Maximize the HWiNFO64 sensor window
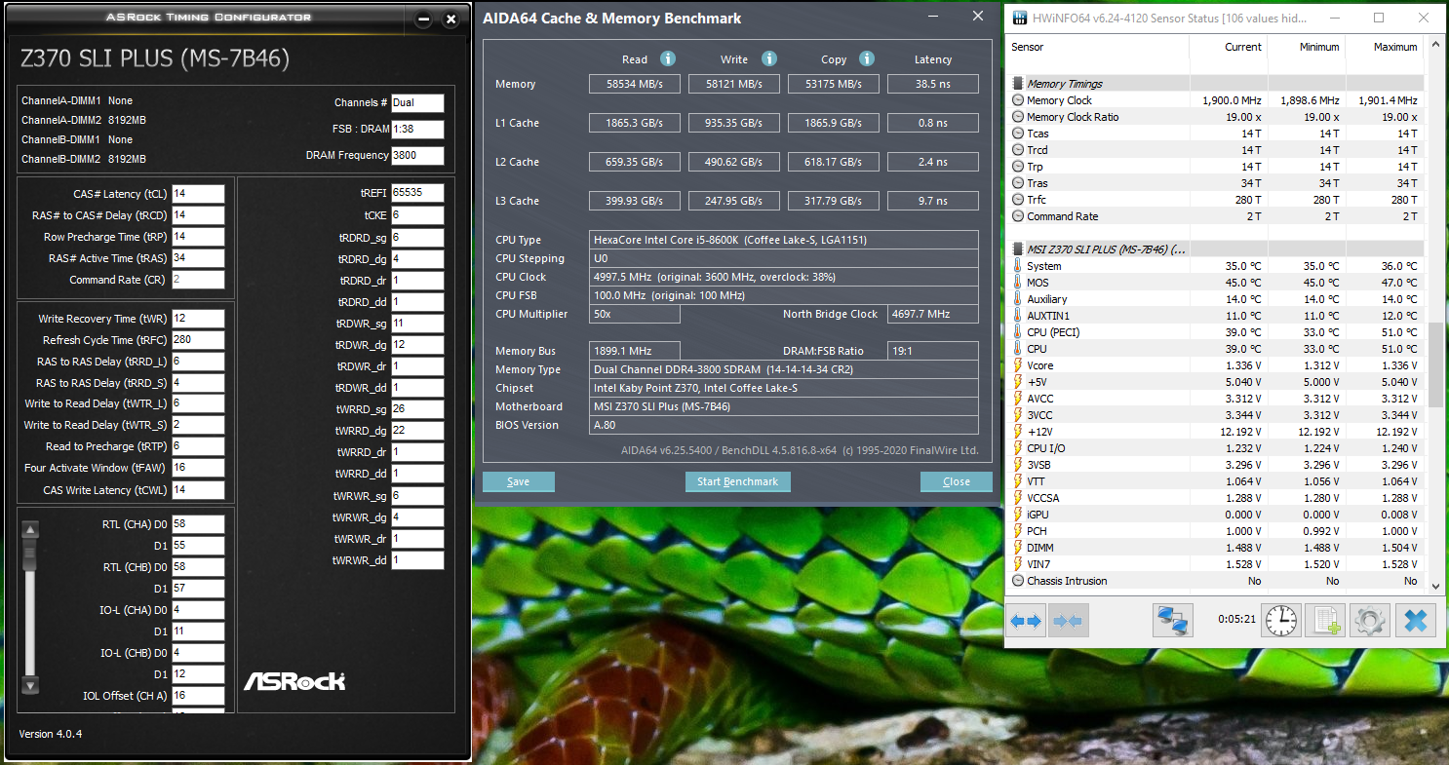This screenshot has height=765, width=1449. point(1379,18)
